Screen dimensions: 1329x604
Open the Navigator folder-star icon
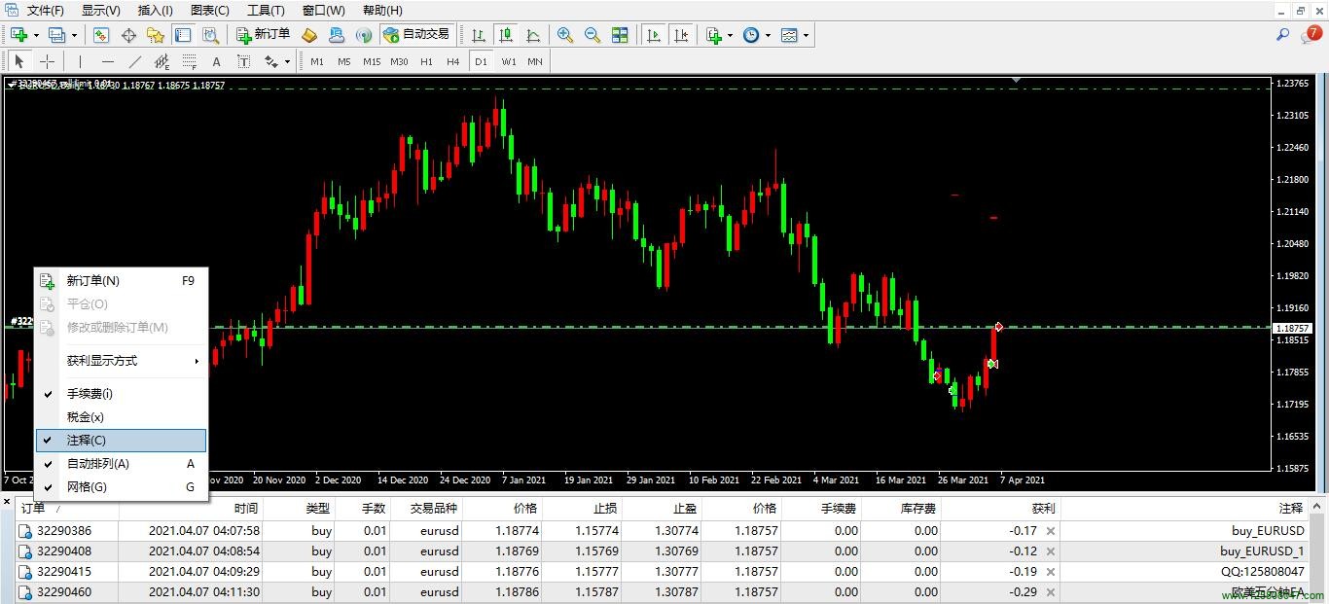click(x=156, y=35)
